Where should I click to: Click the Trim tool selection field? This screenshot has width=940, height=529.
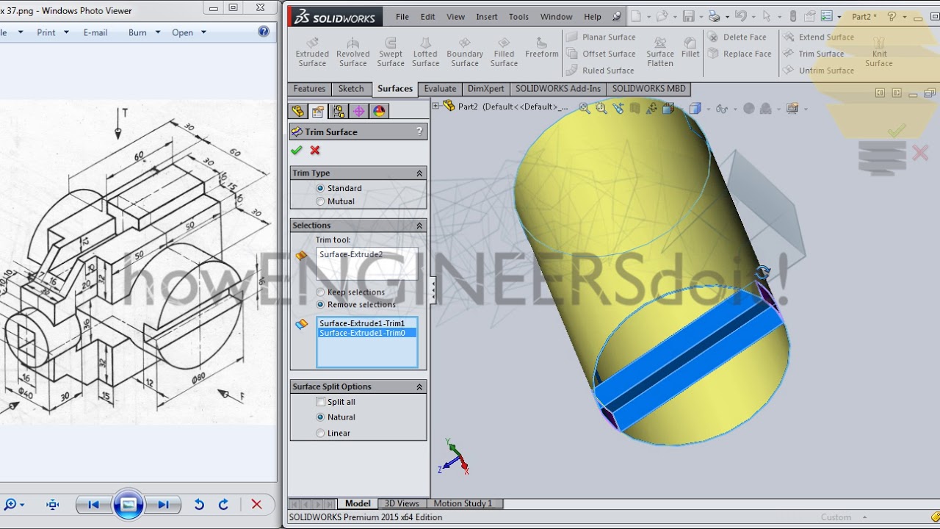[x=366, y=263]
